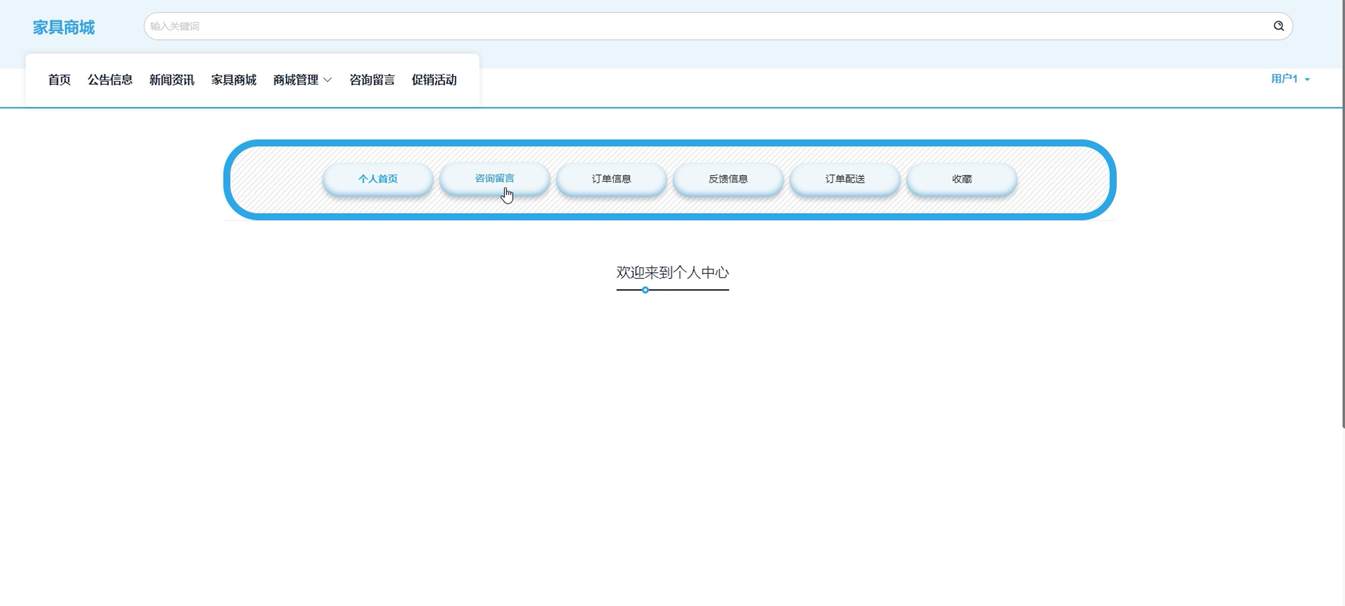Open the 首页 menu item
1345x606 pixels.
(x=59, y=80)
